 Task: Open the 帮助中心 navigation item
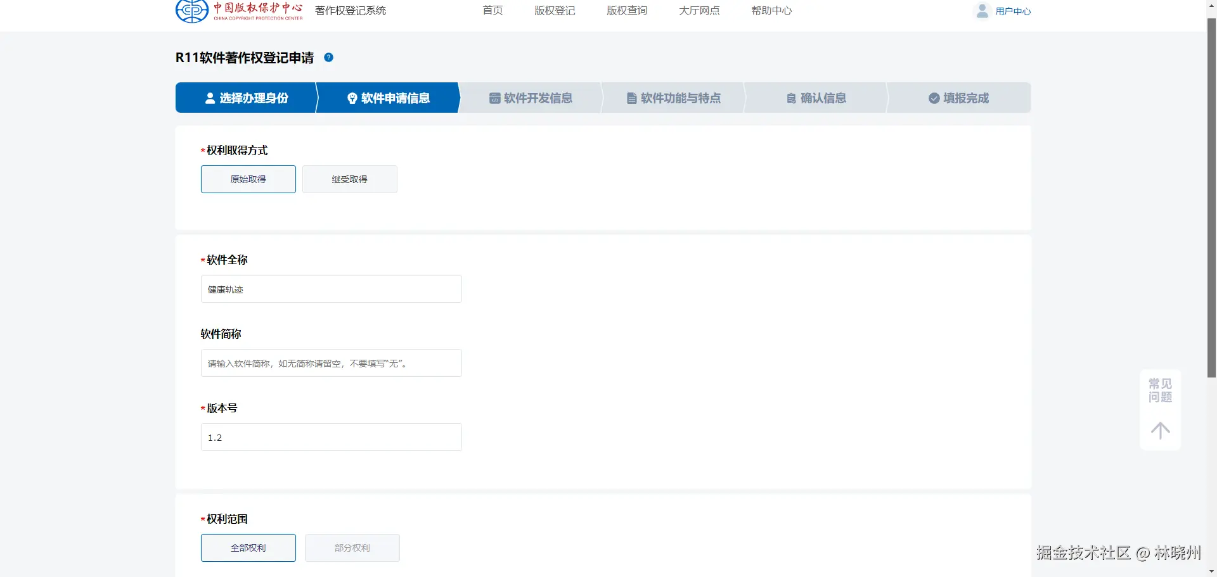tap(771, 11)
